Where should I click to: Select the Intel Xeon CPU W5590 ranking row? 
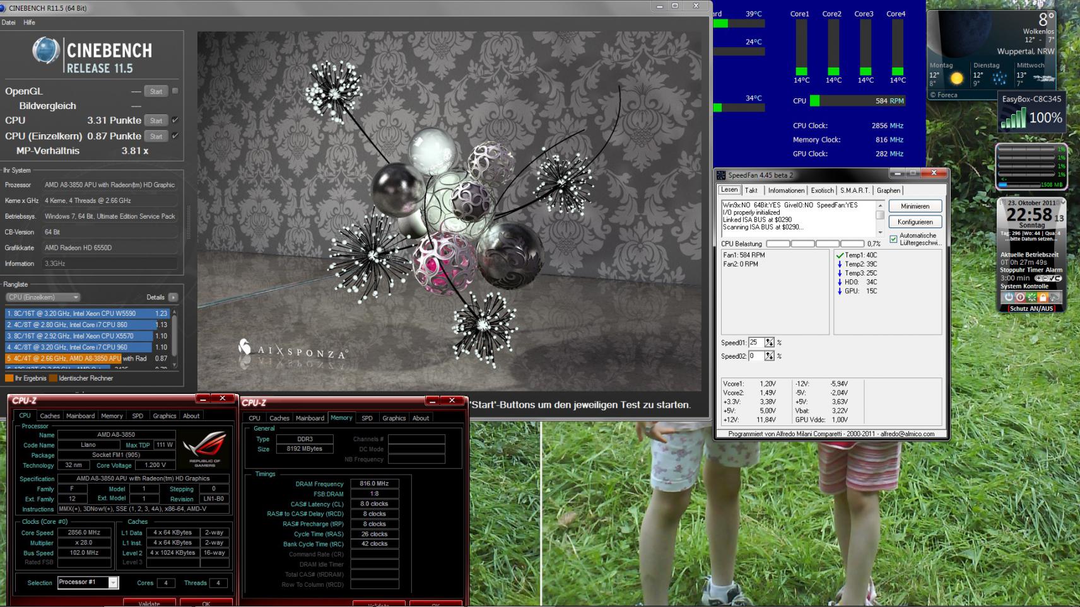[87, 313]
